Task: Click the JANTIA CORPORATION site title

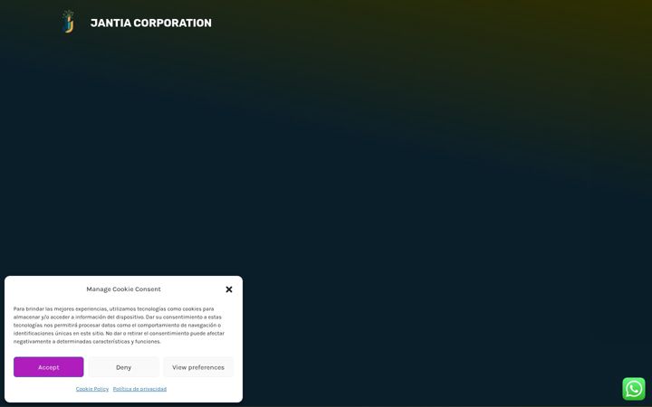Action: 151,23
